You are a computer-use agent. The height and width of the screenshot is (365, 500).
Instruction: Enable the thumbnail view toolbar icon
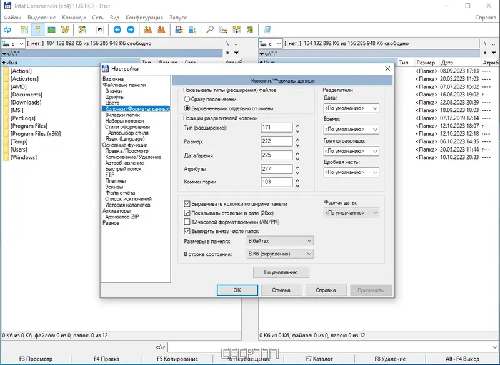(x=51, y=30)
